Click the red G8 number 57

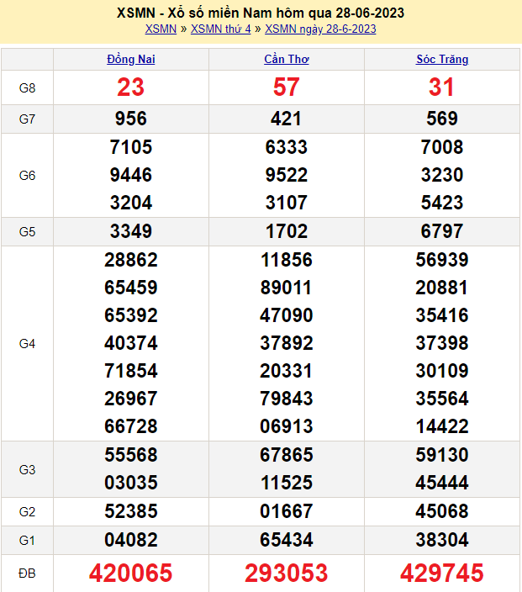(x=286, y=87)
